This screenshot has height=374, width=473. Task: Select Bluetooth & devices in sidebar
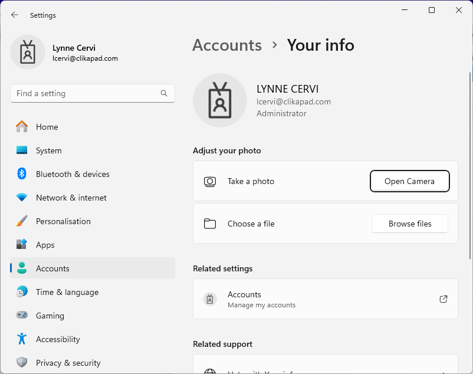click(x=93, y=174)
